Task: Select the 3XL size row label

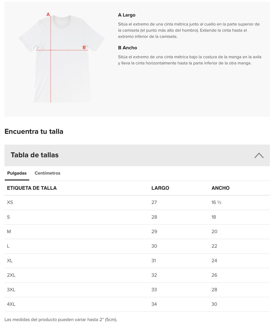Action: pyautogui.click(x=11, y=290)
